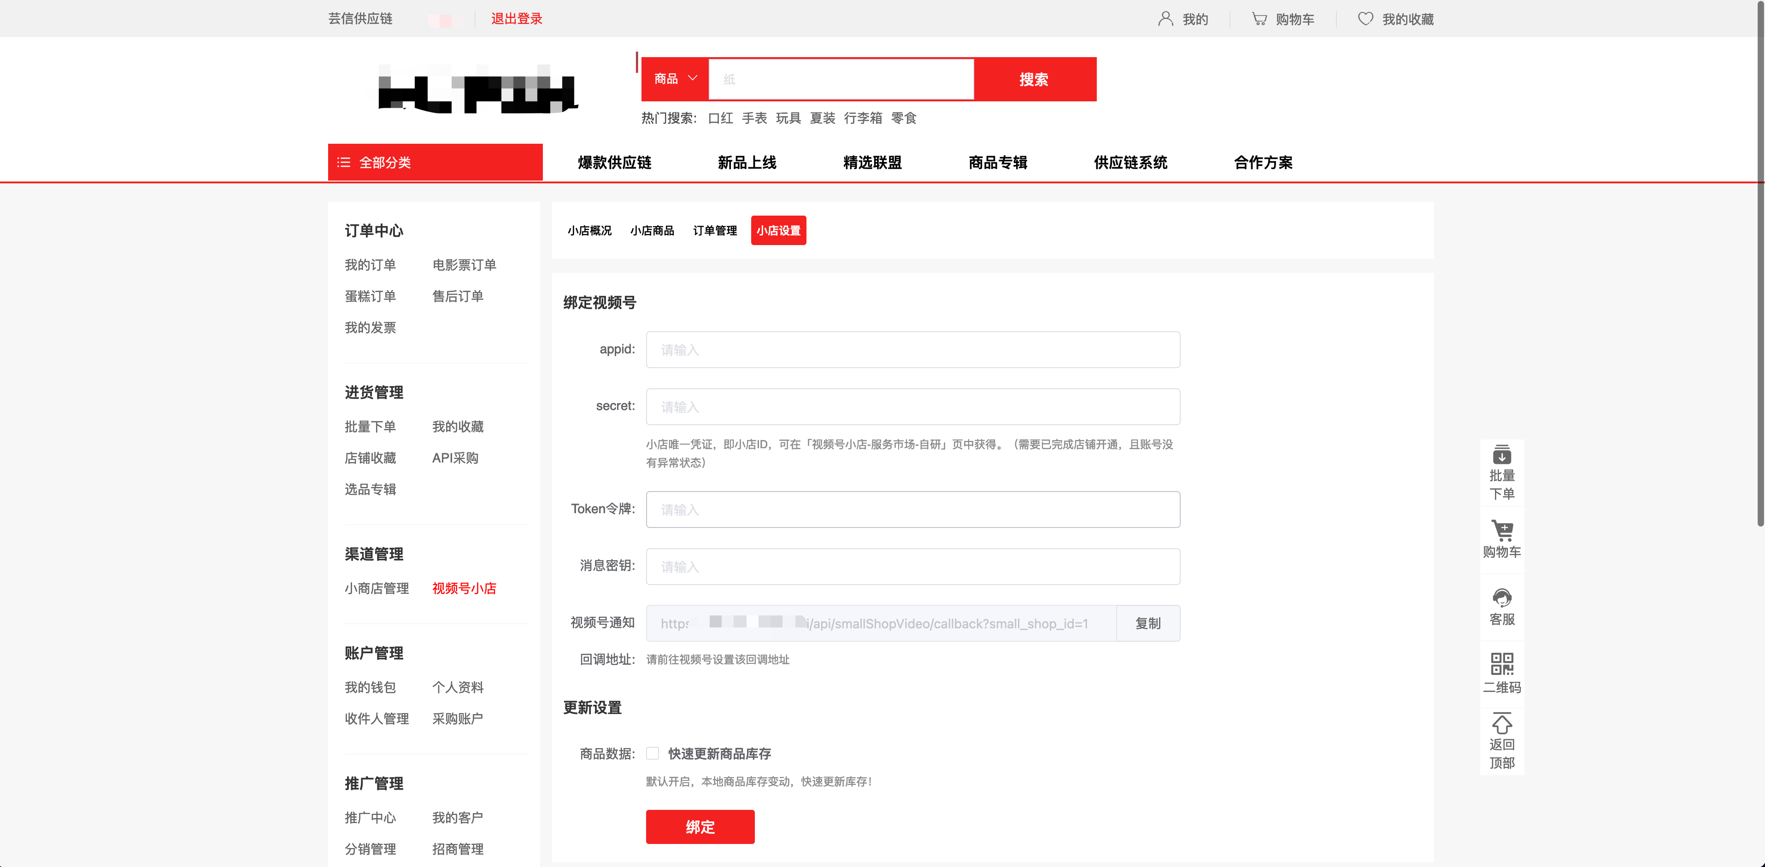The width and height of the screenshot is (1765, 867).
Task: Click the appid input field
Action: tap(912, 350)
